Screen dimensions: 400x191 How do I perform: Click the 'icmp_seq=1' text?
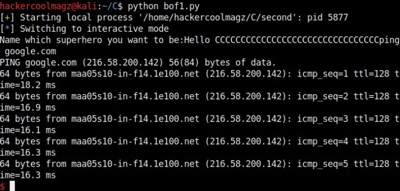[322, 74]
